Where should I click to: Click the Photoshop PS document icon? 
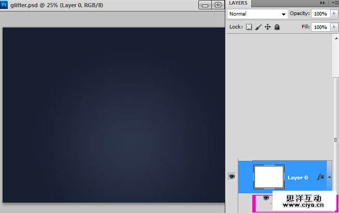pos(4,5)
